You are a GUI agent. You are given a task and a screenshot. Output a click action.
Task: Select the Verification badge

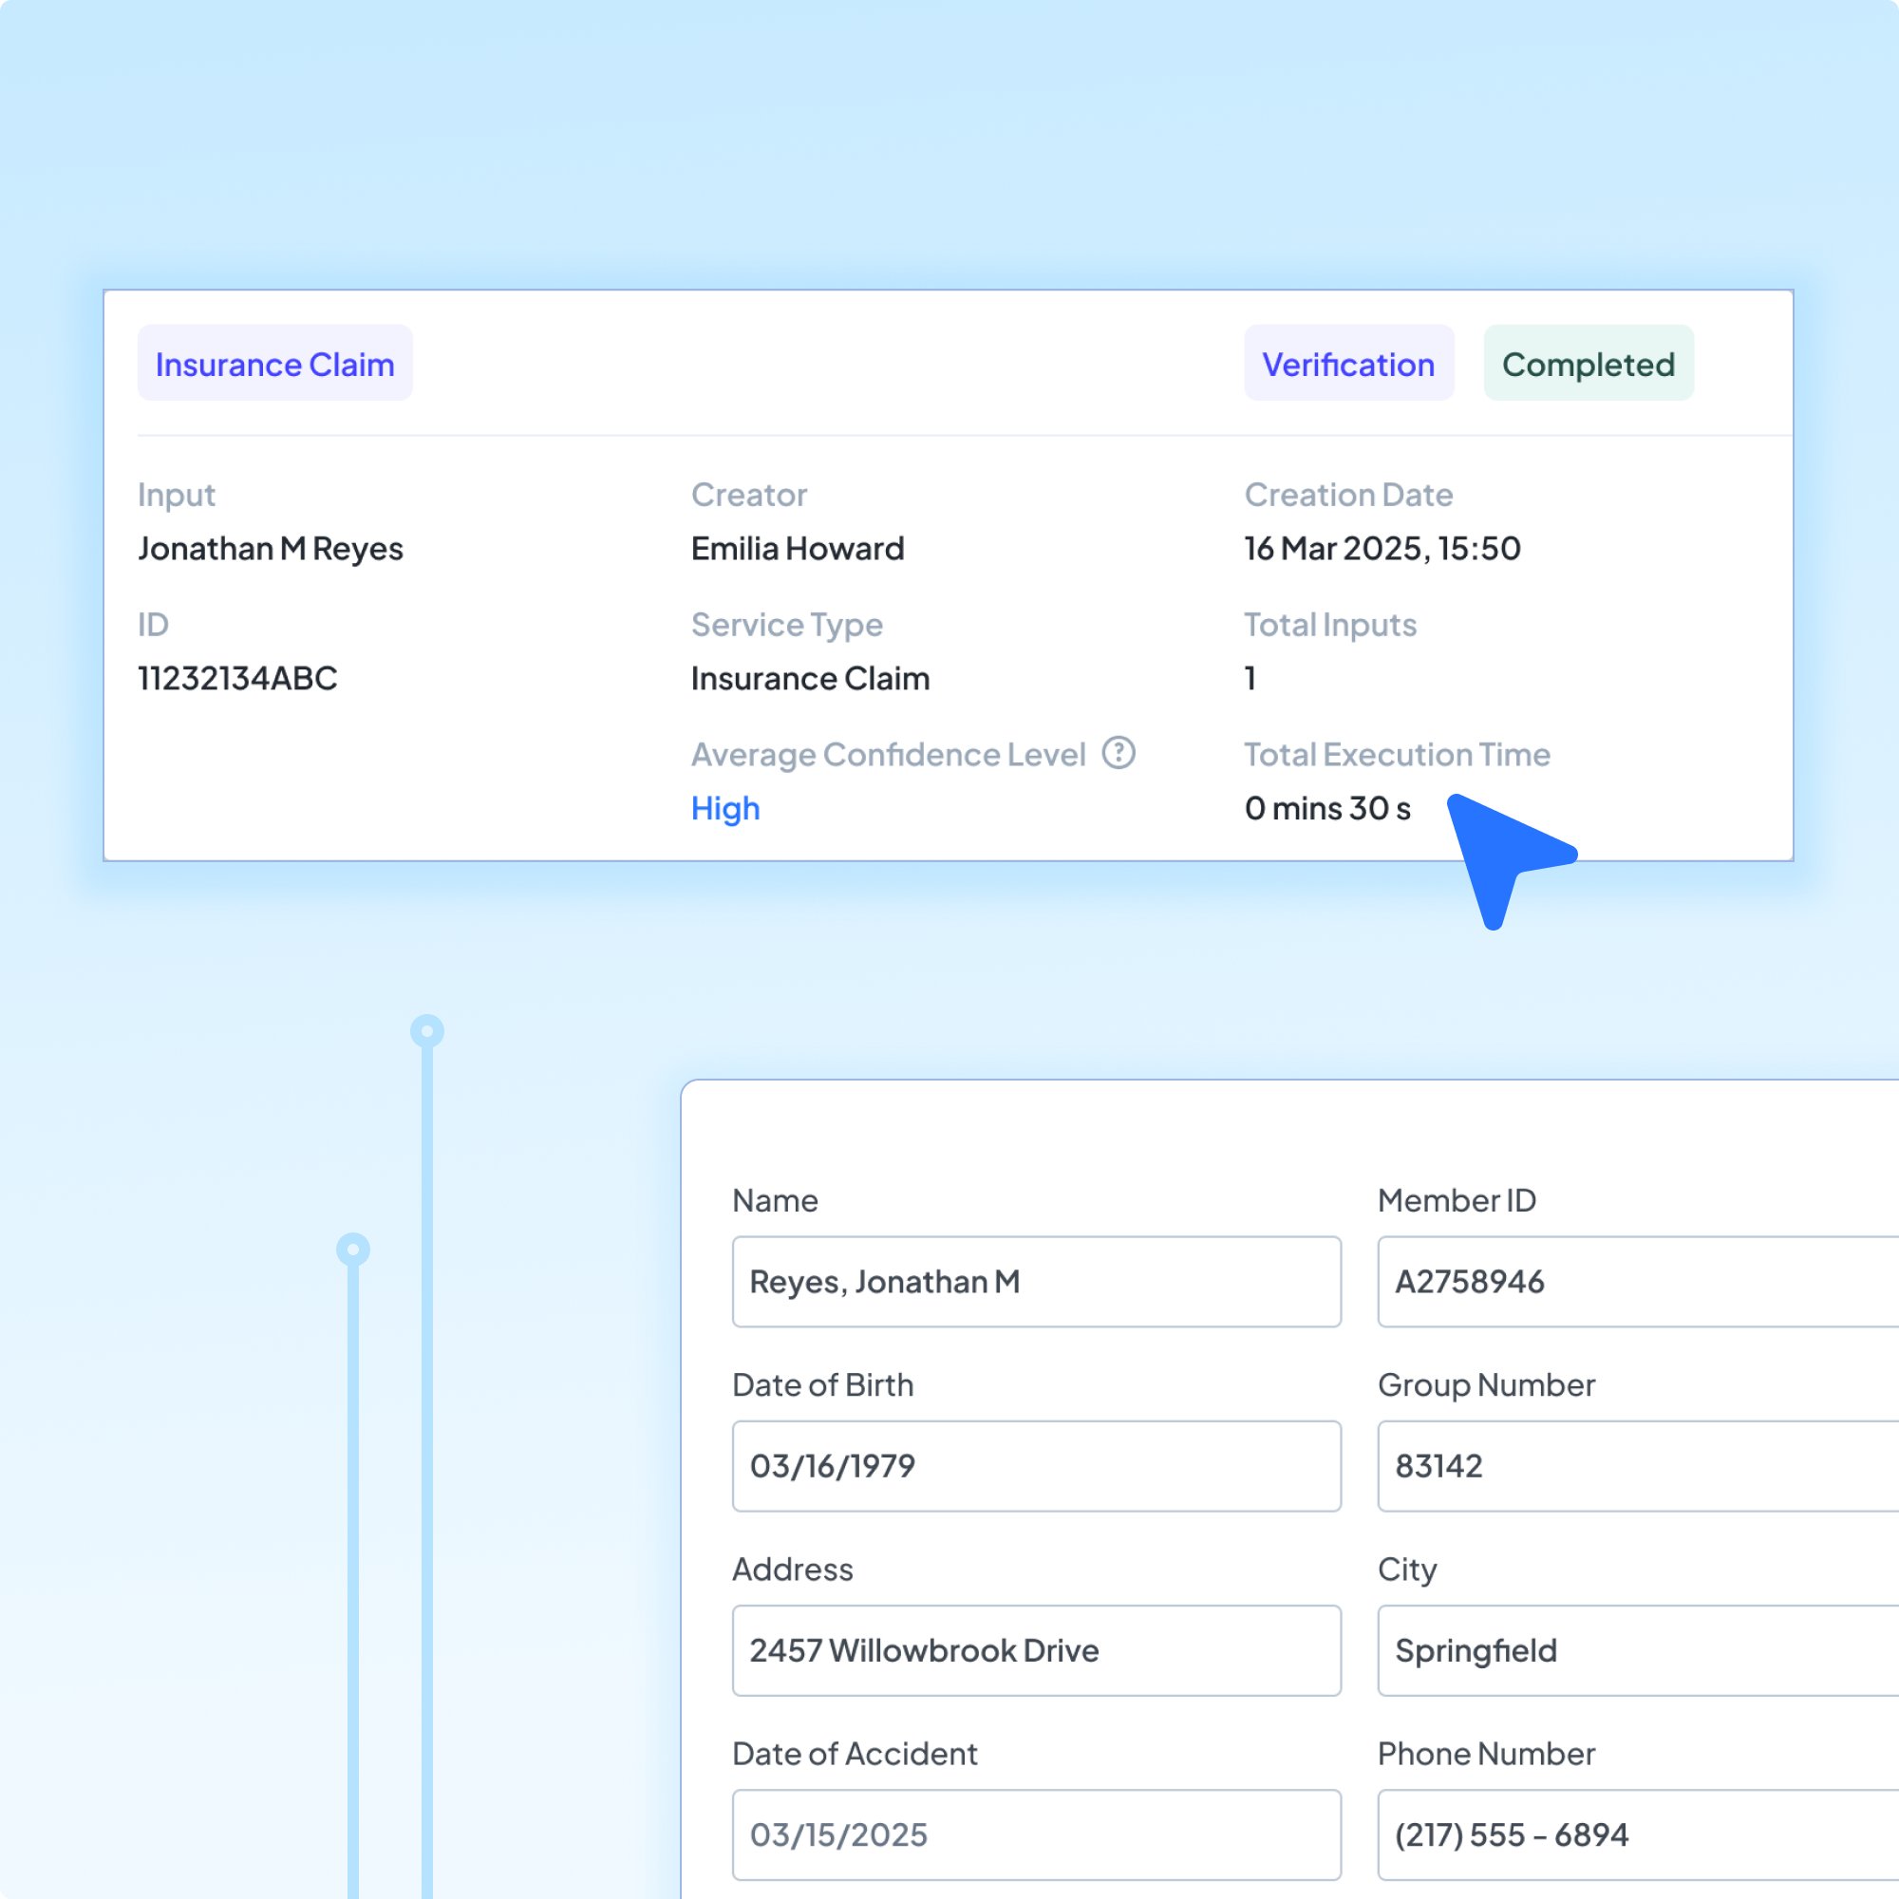(x=1347, y=364)
